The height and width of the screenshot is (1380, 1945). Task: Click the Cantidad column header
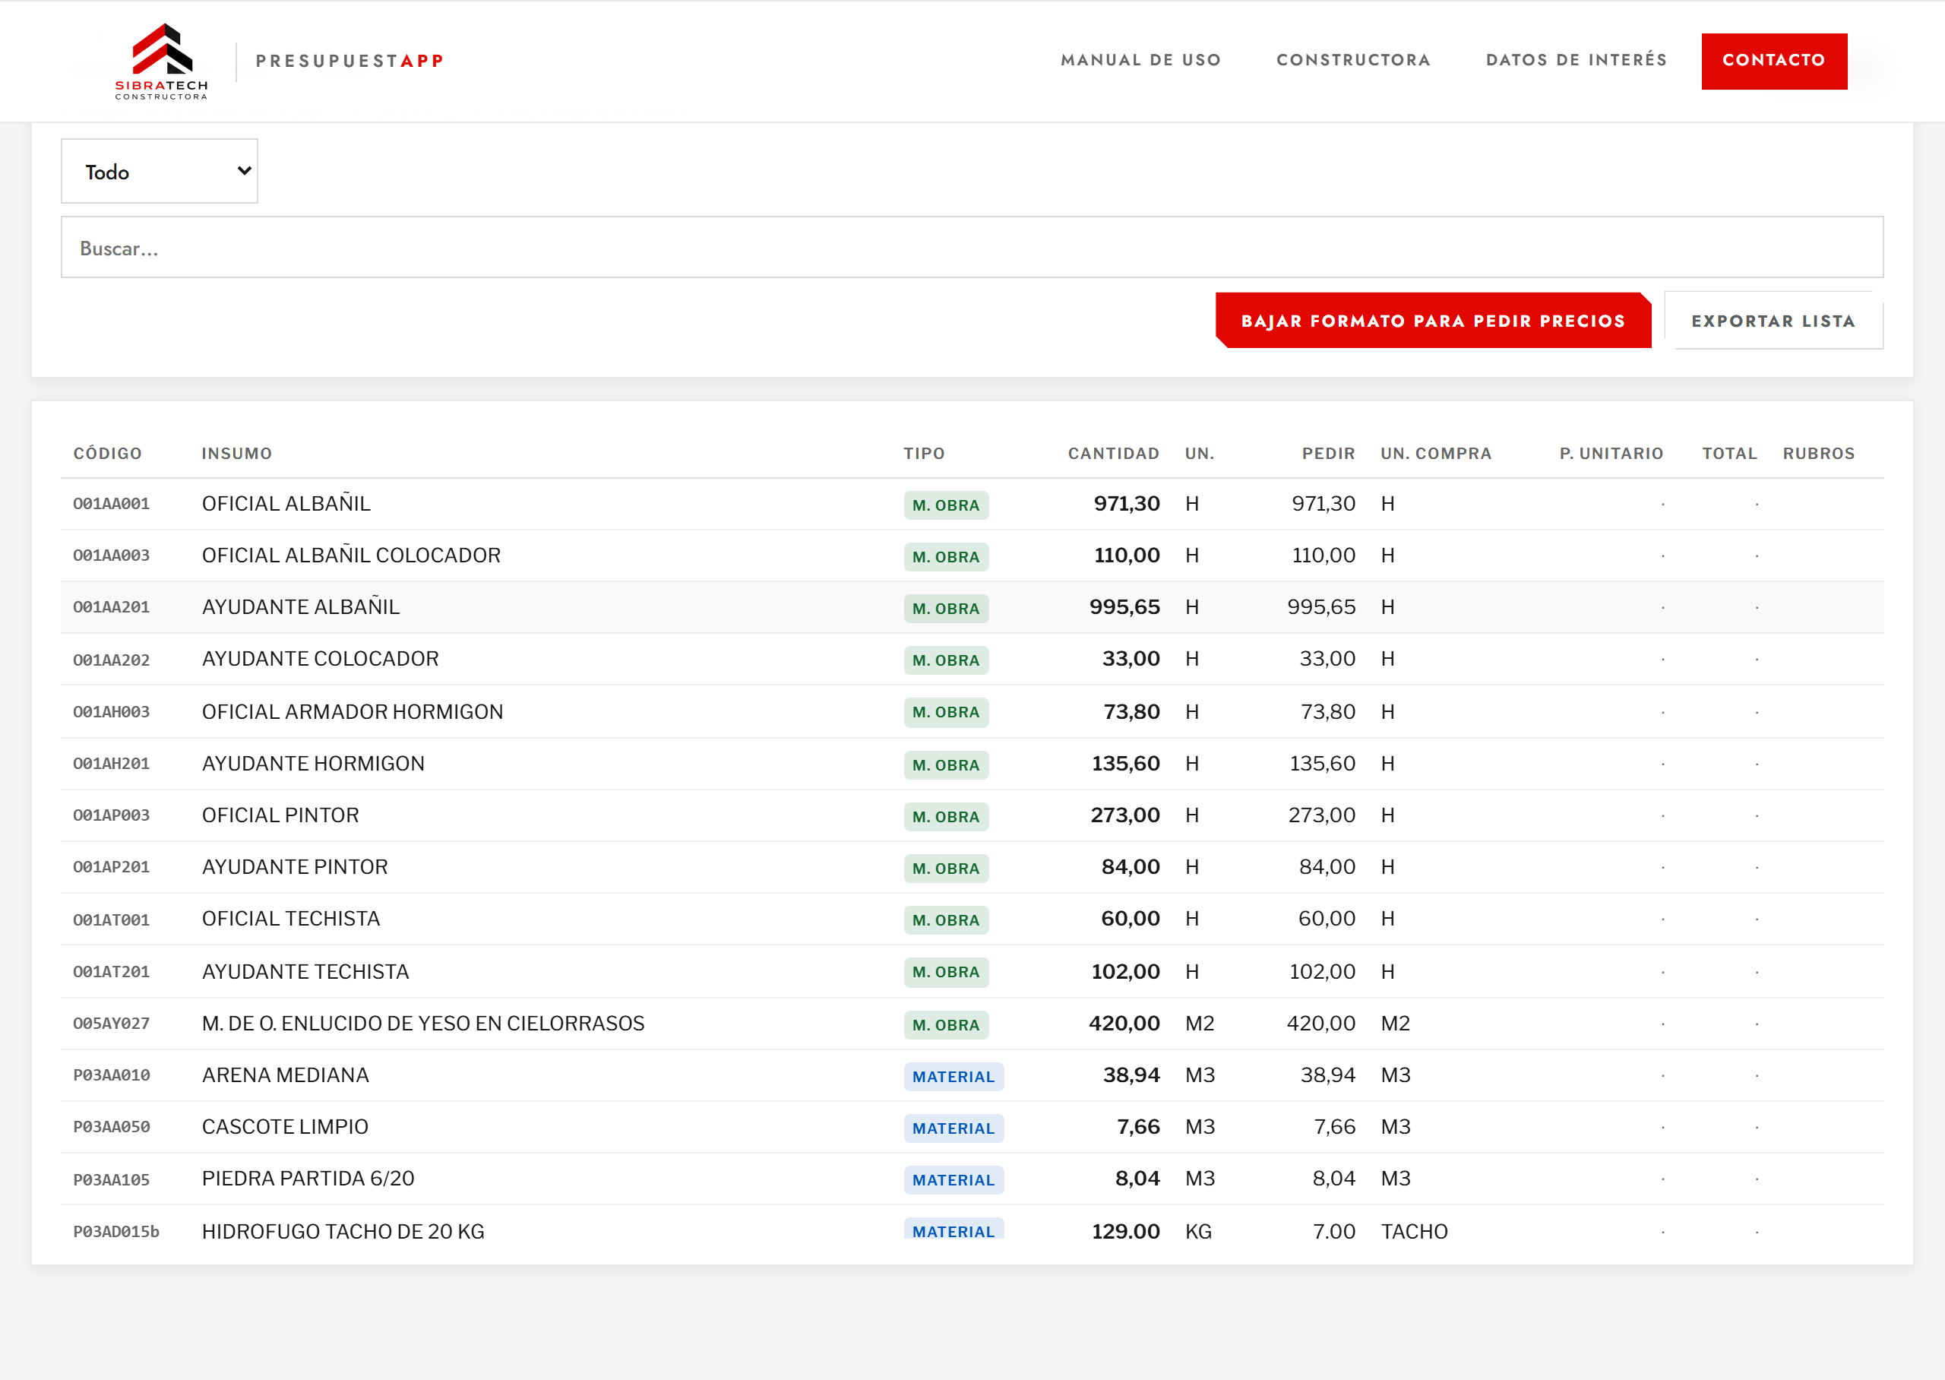point(1114,454)
